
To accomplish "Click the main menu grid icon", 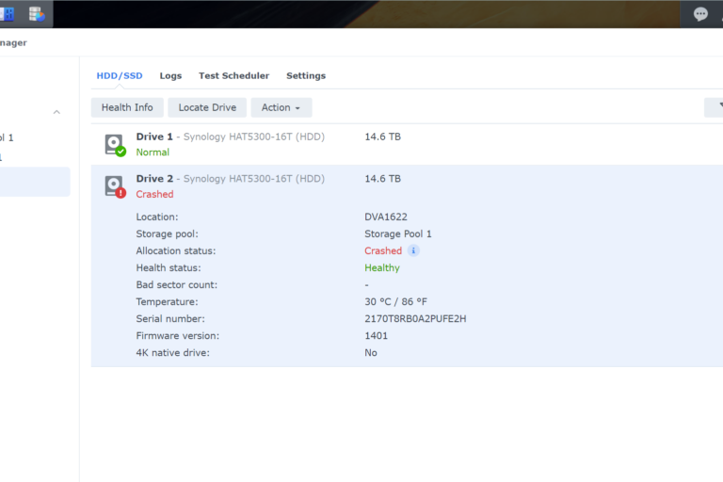I will coord(8,14).
